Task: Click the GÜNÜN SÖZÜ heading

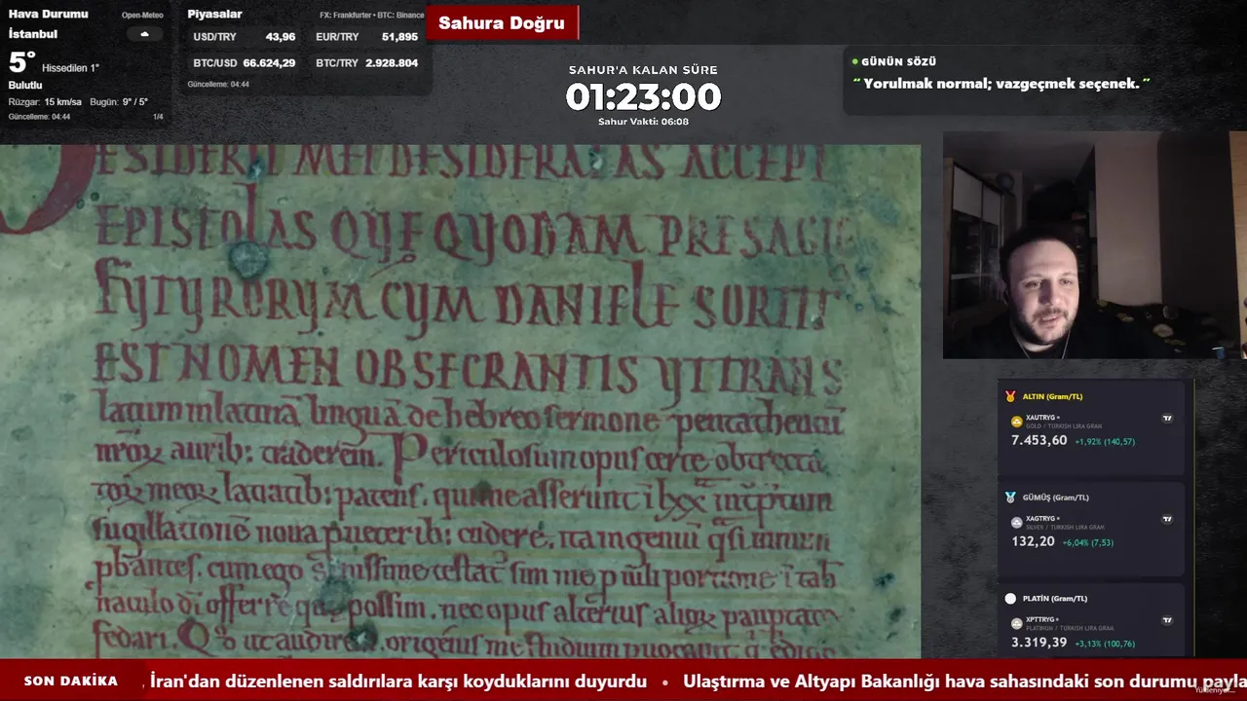Action: click(898, 61)
